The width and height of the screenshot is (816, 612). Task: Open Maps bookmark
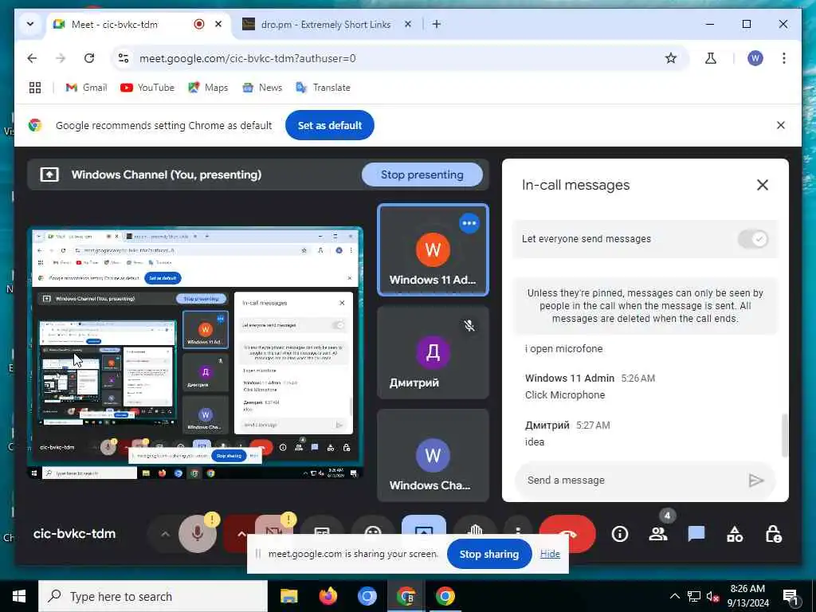coord(208,88)
